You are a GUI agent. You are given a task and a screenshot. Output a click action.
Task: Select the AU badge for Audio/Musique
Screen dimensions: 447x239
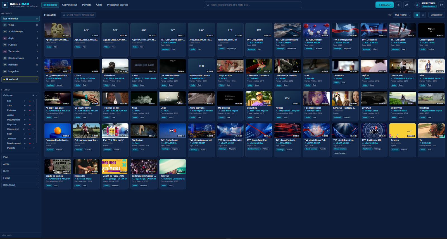coord(5,31)
